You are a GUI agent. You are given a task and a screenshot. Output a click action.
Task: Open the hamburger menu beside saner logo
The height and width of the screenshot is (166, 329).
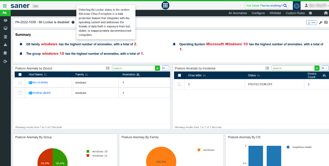[5, 6]
